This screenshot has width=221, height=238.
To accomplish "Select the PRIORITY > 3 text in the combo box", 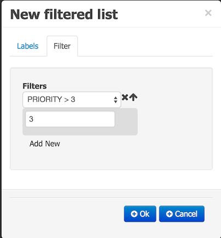I will click(52, 99).
